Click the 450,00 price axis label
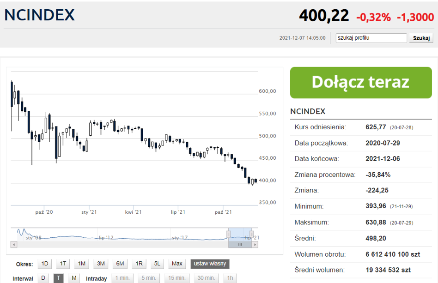The width and height of the screenshot is (438, 283). pyautogui.click(x=268, y=158)
